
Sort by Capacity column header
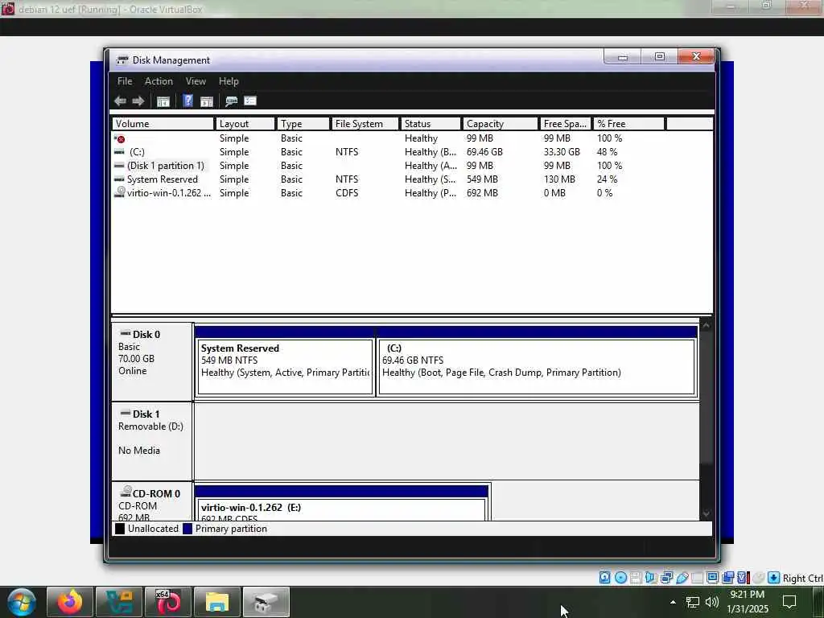501,123
